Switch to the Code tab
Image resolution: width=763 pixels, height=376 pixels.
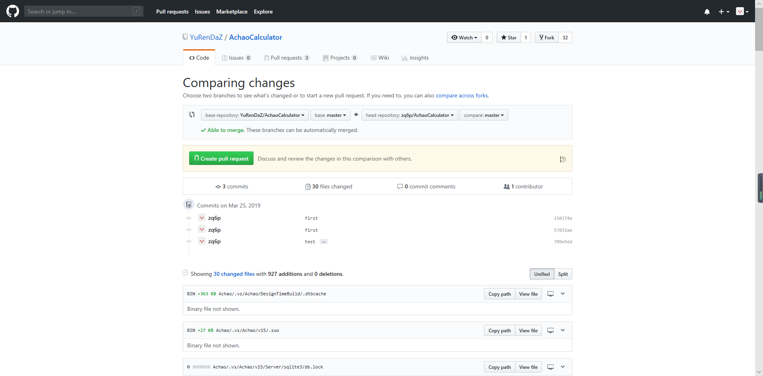pos(199,58)
